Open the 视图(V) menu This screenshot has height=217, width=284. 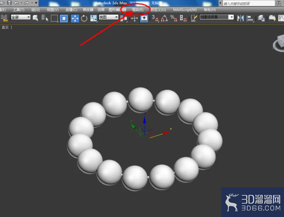click(x=52, y=10)
